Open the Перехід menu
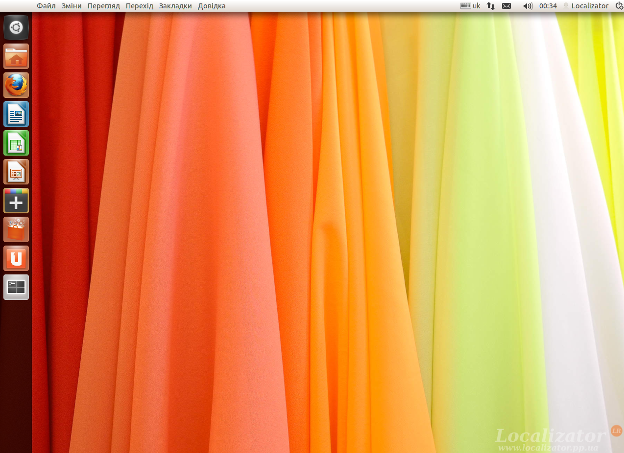 [140, 6]
